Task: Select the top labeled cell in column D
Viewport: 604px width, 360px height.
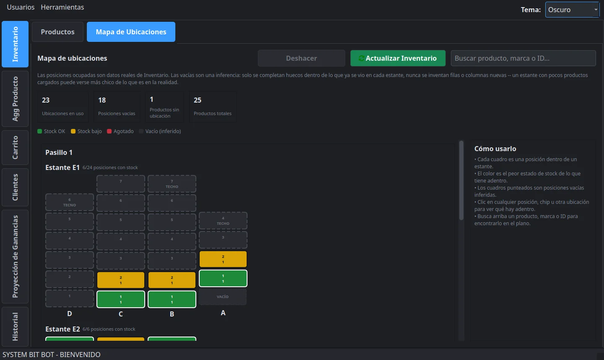Action: (x=70, y=202)
